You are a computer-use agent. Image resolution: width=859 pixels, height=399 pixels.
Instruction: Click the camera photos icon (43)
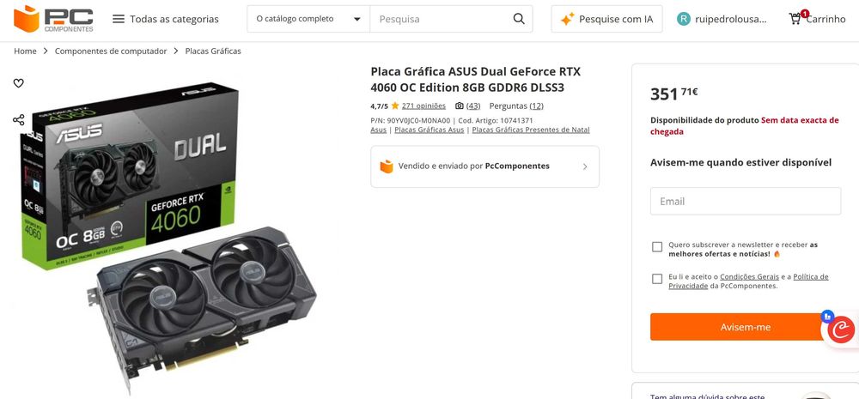[x=459, y=106]
